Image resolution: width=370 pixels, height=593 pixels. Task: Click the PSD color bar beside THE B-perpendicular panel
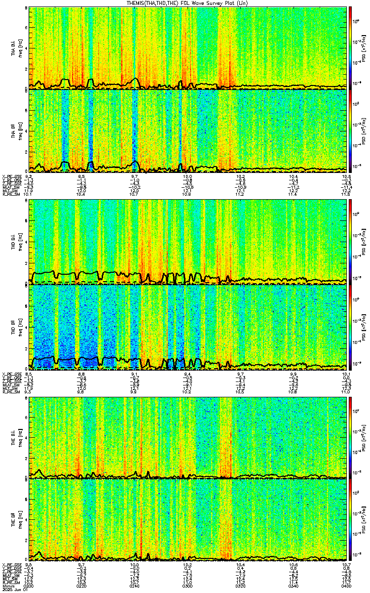point(351,437)
